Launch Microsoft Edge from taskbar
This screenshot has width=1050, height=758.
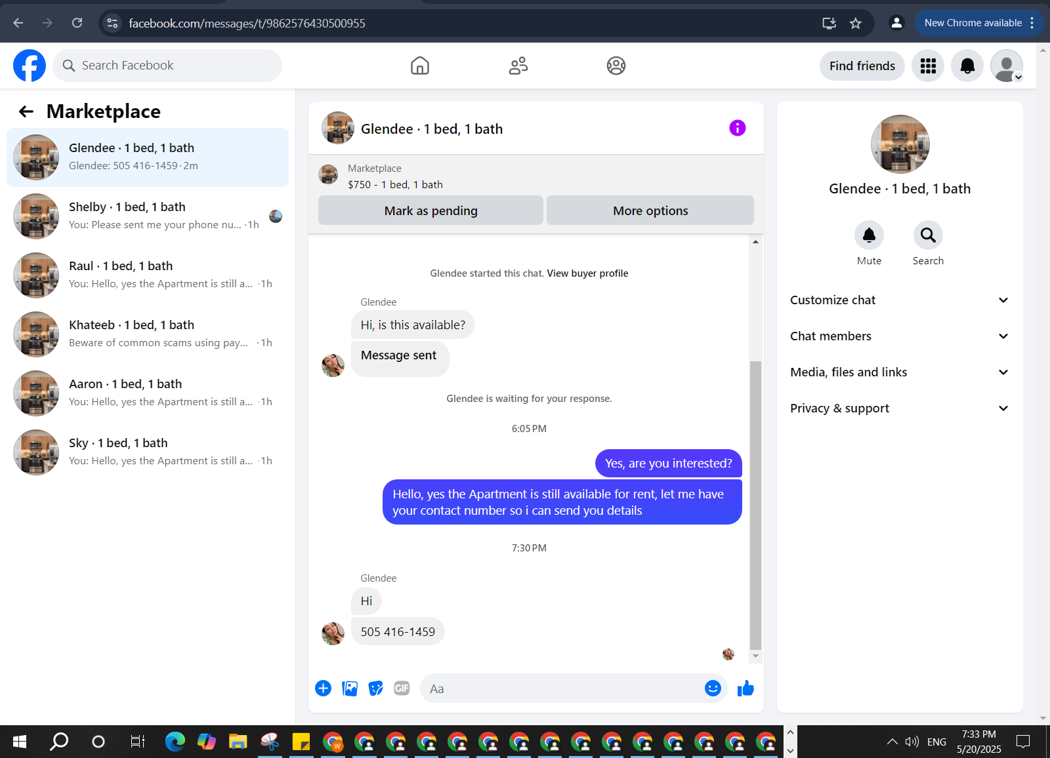(x=175, y=742)
